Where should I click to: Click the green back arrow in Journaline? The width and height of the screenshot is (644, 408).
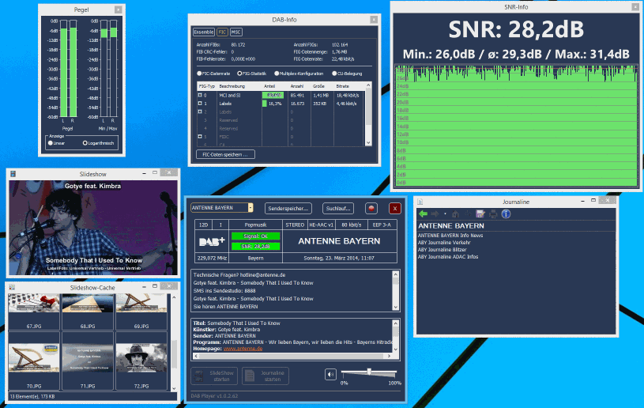[423, 213]
